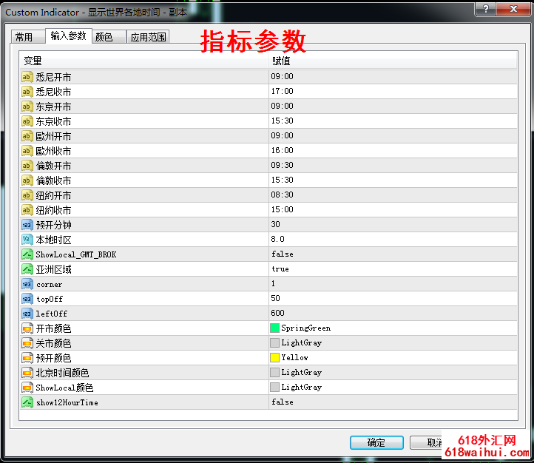
Task: Switch to the 应用范围 tab
Action: pos(148,37)
